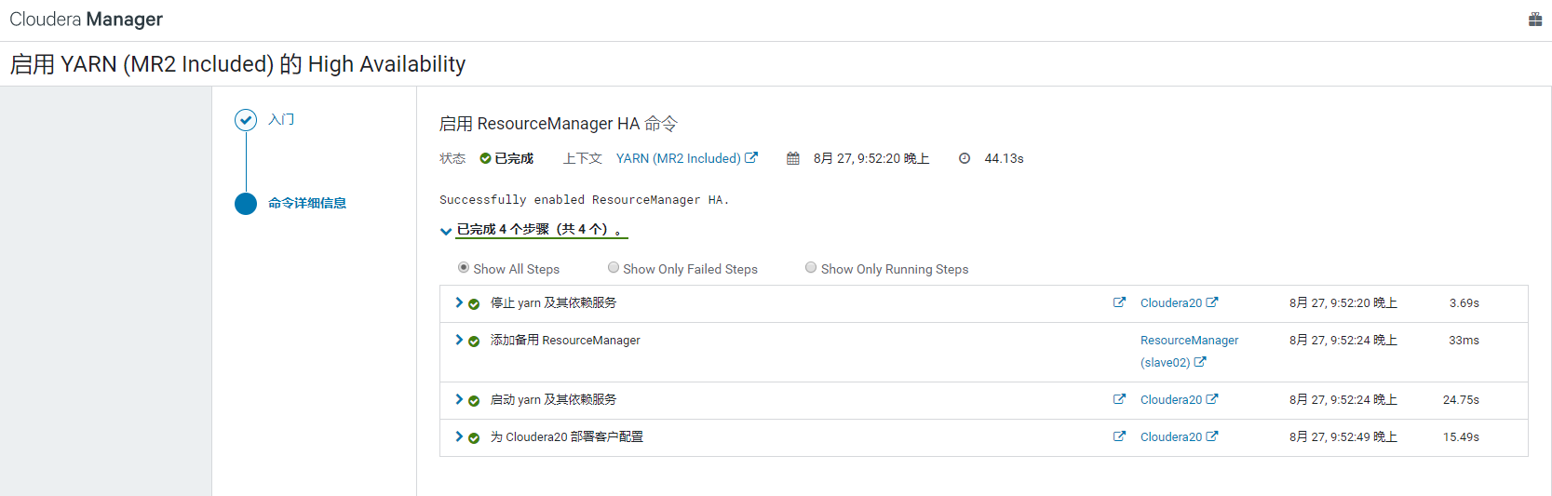Open Cloudera20 link in 部署客户配置 row
The width and height of the screenshot is (1552, 496).
tap(1171, 437)
